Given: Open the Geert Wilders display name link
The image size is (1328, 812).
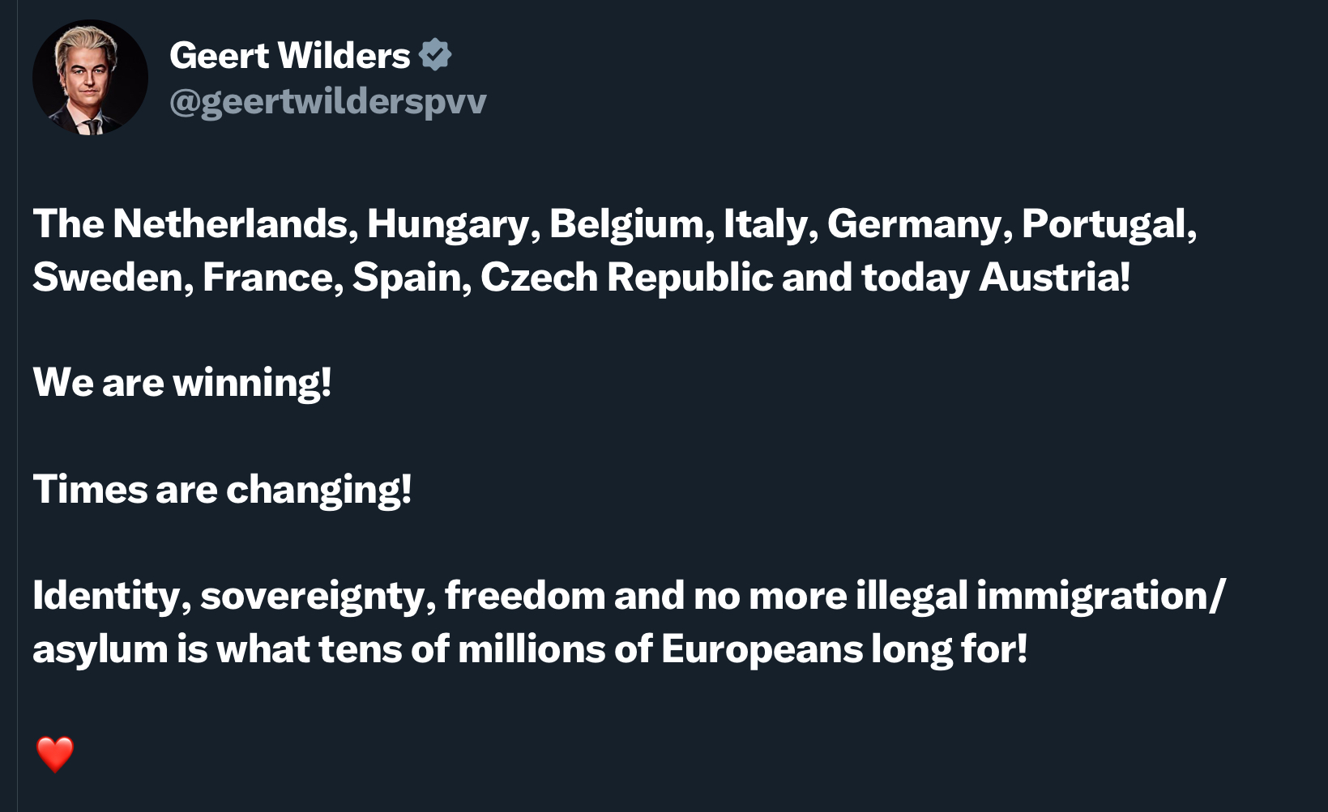Looking at the screenshot, I should (290, 55).
